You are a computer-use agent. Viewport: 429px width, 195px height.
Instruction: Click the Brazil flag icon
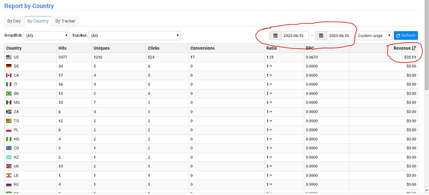pos(9,93)
